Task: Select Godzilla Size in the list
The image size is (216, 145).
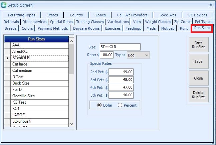Action: point(23,96)
